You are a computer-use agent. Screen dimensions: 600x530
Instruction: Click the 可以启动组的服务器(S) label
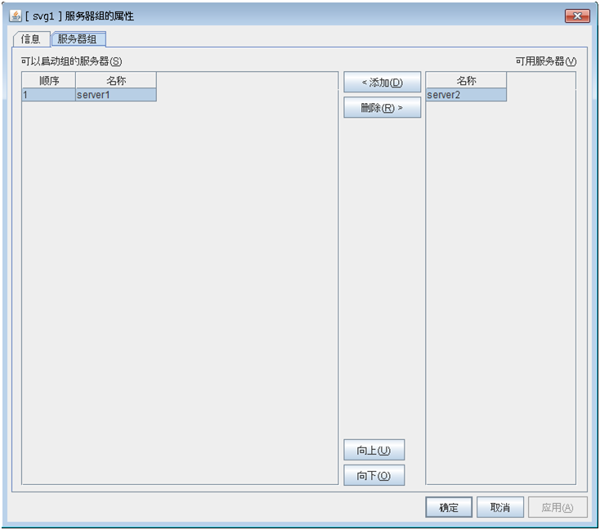coord(72,61)
